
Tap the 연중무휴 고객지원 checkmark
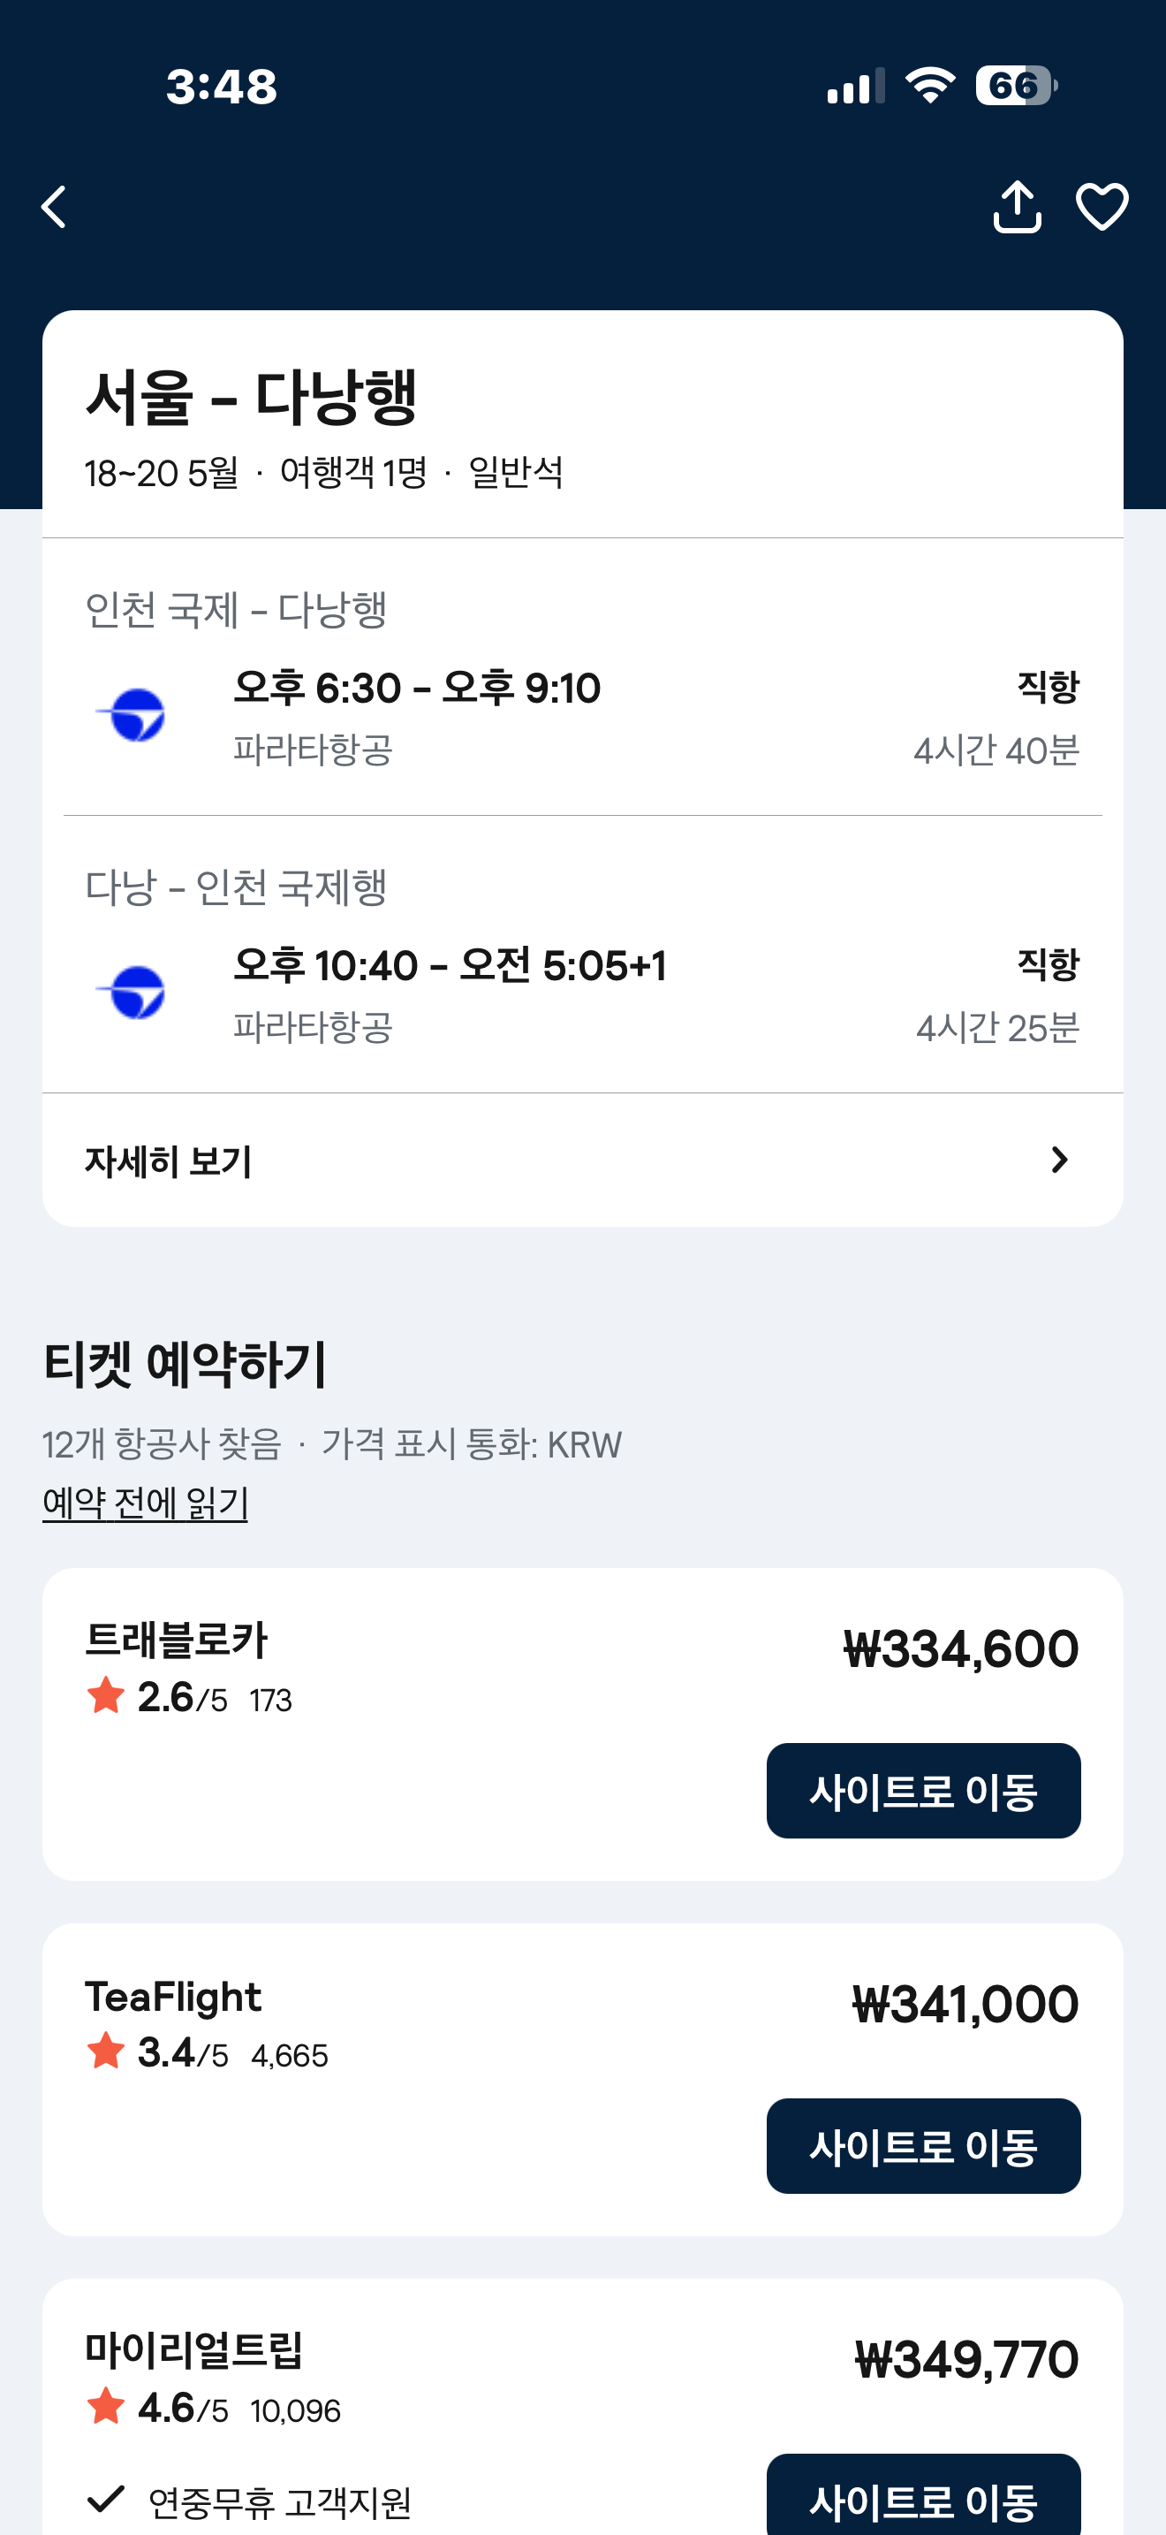pos(106,2499)
